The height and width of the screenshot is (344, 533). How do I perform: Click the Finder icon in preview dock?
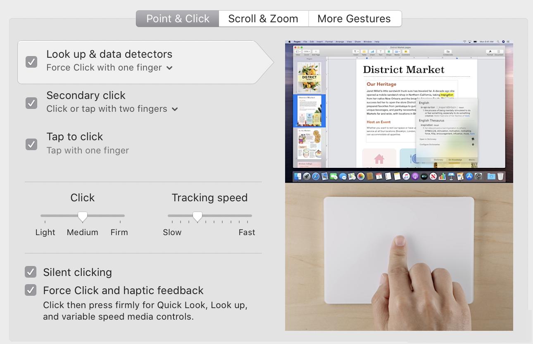(298, 176)
